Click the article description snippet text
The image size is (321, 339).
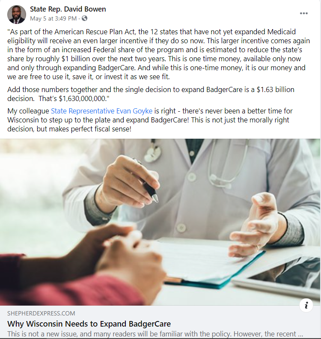155,334
